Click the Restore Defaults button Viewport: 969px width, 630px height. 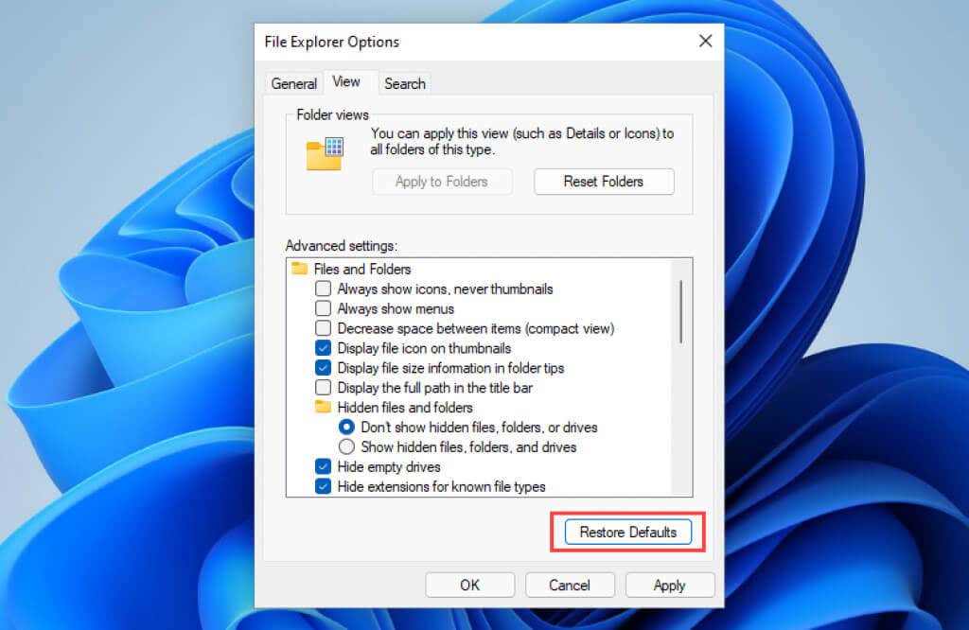(626, 532)
